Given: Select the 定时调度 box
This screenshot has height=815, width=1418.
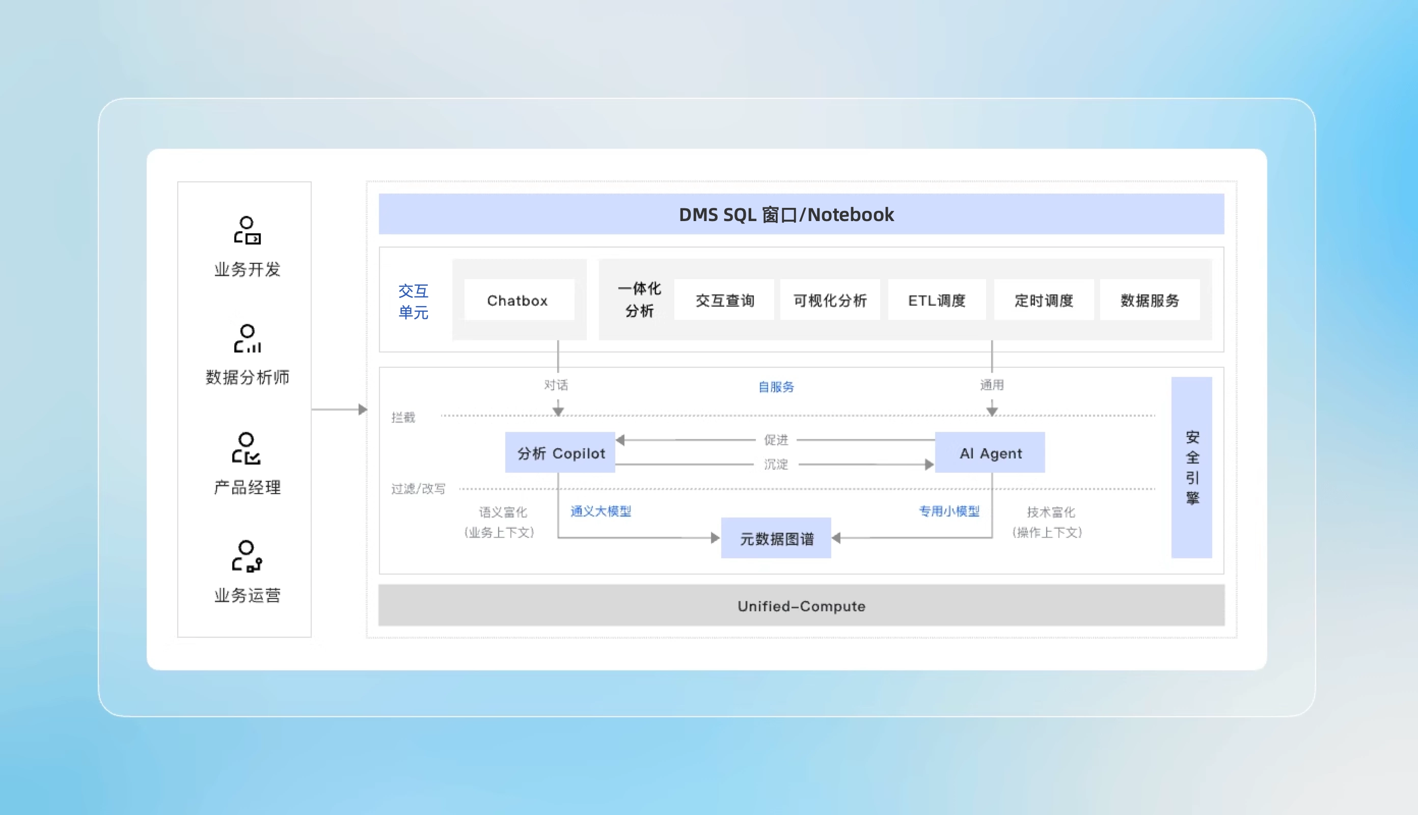Looking at the screenshot, I should point(1043,300).
